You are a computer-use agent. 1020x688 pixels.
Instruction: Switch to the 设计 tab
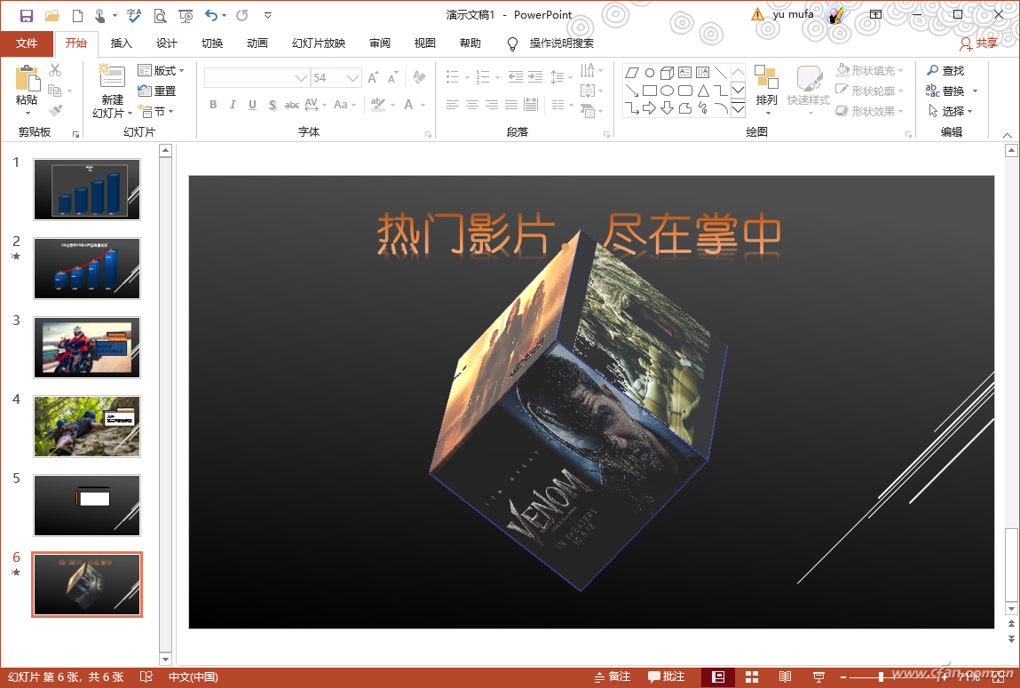pyautogui.click(x=167, y=43)
